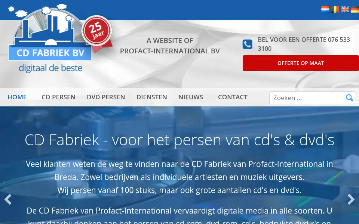The image size is (359, 224).
Task: Advance to next slide arrow
Action: 351,199
